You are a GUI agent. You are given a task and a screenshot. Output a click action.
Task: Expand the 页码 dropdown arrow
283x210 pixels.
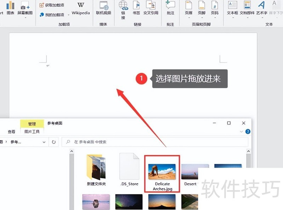215,18
